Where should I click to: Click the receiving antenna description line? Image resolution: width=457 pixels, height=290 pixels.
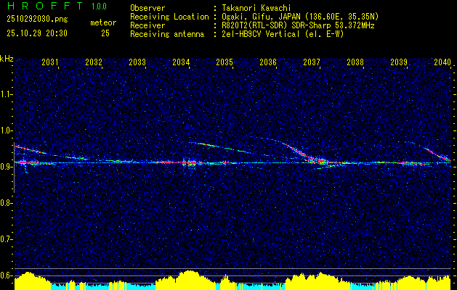237,34
